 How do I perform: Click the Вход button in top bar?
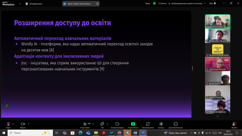(x=147, y=3)
